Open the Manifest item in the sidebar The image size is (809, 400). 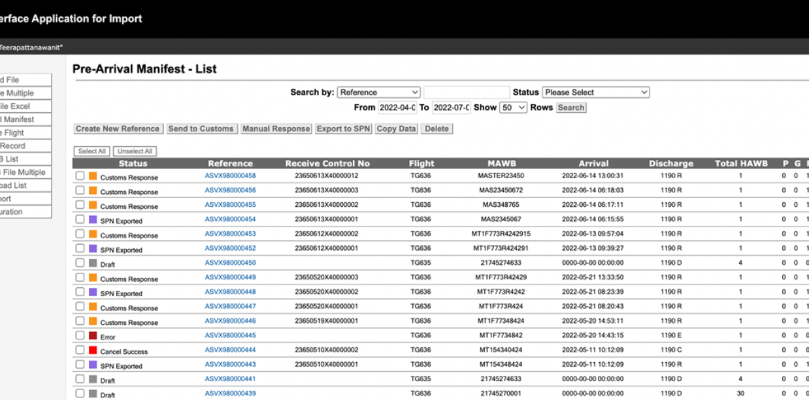25,119
